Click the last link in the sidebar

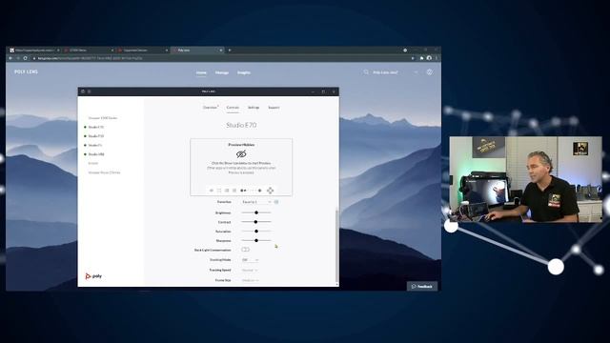(104, 172)
